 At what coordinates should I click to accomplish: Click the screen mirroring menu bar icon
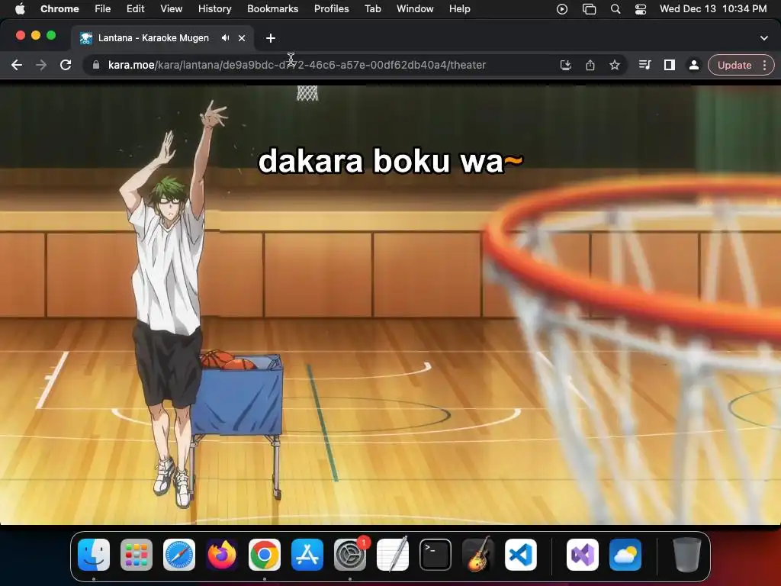590,9
